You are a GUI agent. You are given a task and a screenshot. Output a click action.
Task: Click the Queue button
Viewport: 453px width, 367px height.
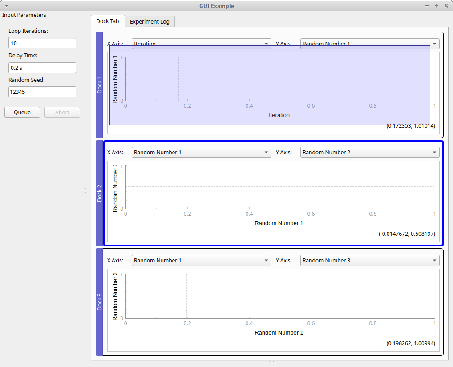coord(22,112)
